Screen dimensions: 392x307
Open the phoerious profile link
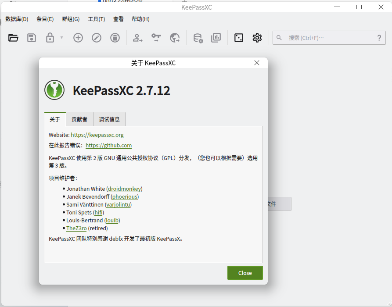(x=125, y=197)
